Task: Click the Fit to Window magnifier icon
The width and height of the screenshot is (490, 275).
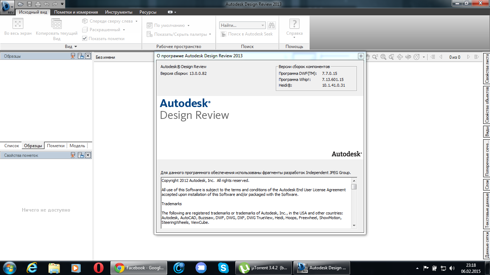Action: pos(383,57)
